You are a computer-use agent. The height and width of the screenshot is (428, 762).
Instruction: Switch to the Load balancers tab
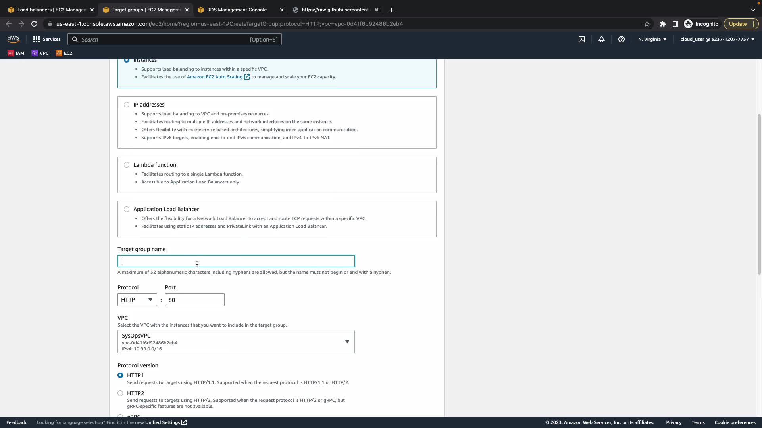click(52, 10)
